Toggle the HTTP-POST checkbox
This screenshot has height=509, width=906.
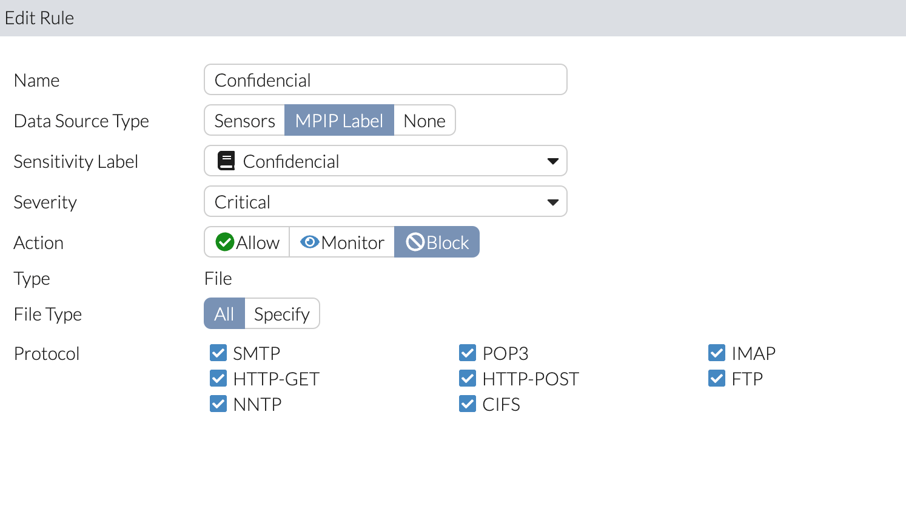coord(468,378)
